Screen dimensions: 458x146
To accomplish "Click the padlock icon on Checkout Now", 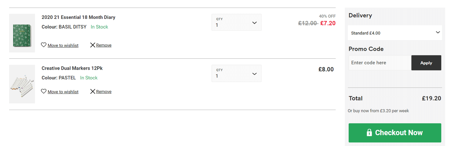I will (x=369, y=133).
